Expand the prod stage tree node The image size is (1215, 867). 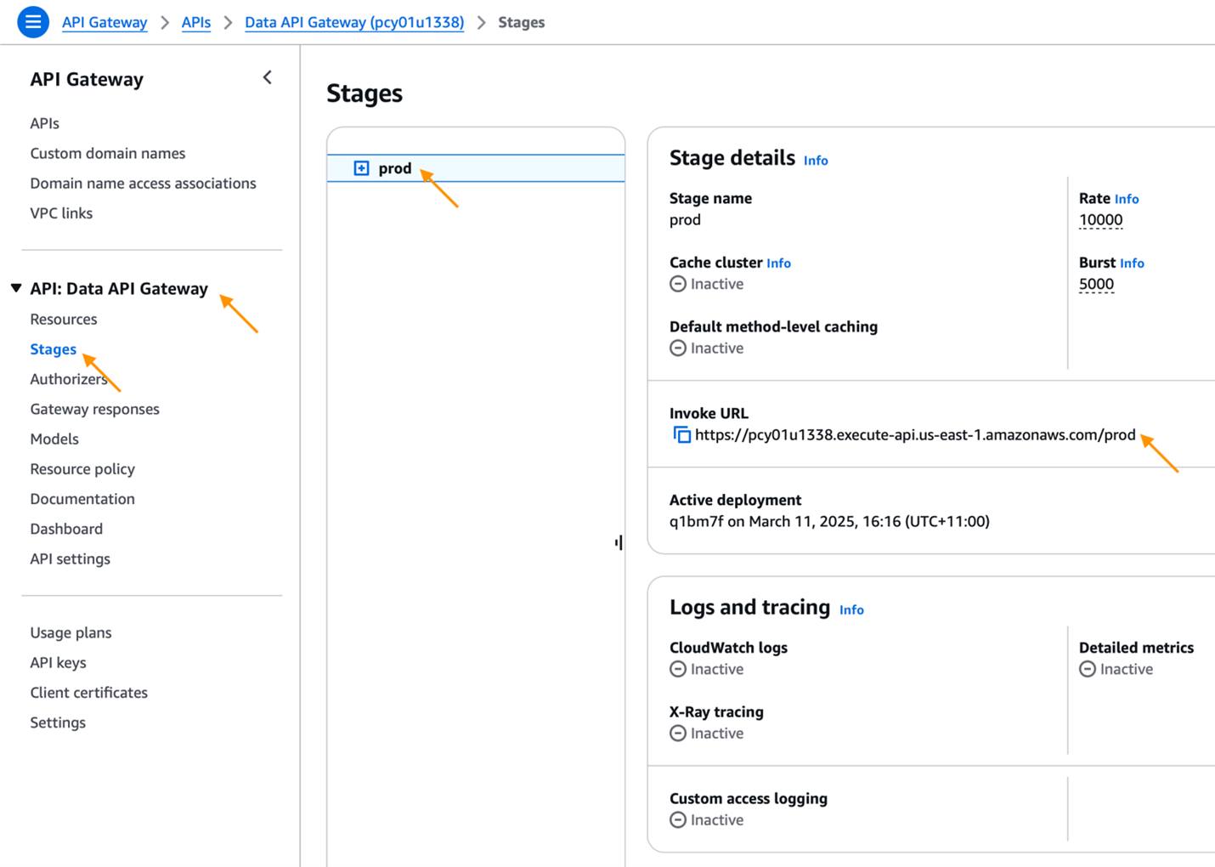tap(361, 168)
